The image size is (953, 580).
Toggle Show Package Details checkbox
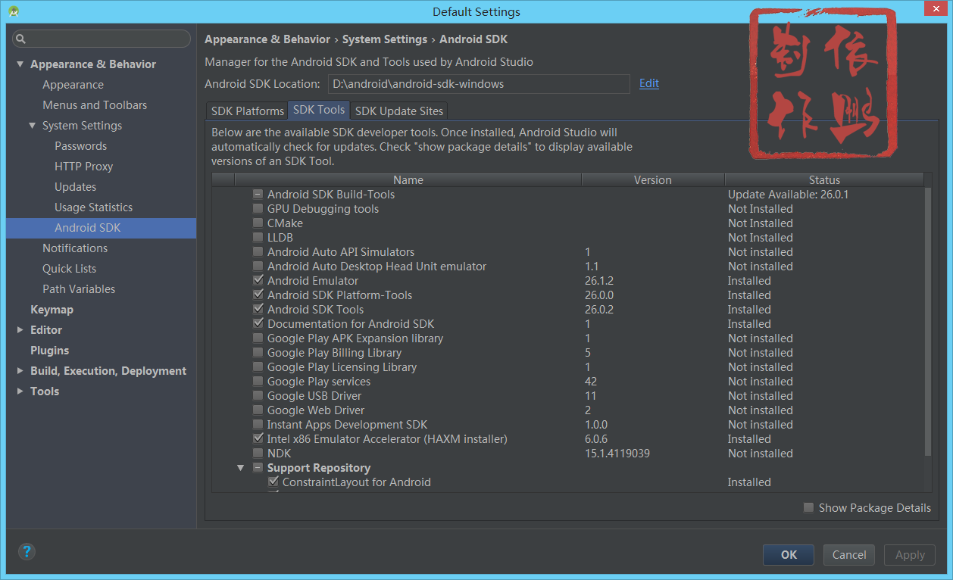pos(809,508)
